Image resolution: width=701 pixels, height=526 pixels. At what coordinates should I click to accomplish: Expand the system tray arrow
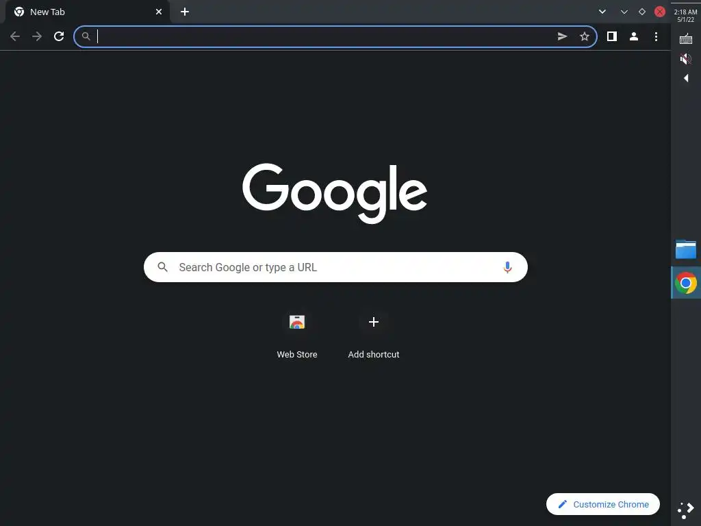click(x=686, y=78)
